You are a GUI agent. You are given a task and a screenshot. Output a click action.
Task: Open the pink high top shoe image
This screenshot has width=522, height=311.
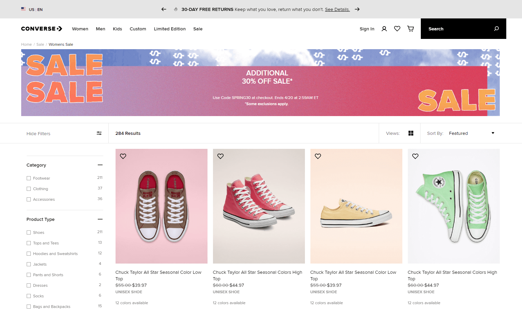coord(259,206)
